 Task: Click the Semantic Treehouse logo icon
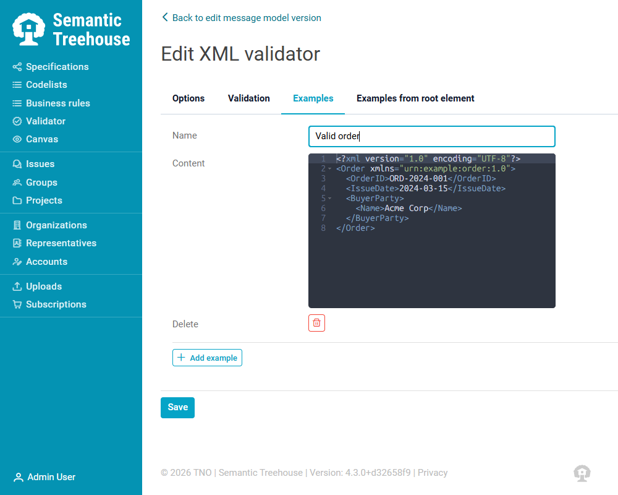pyautogui.click(x=28, y=29)
